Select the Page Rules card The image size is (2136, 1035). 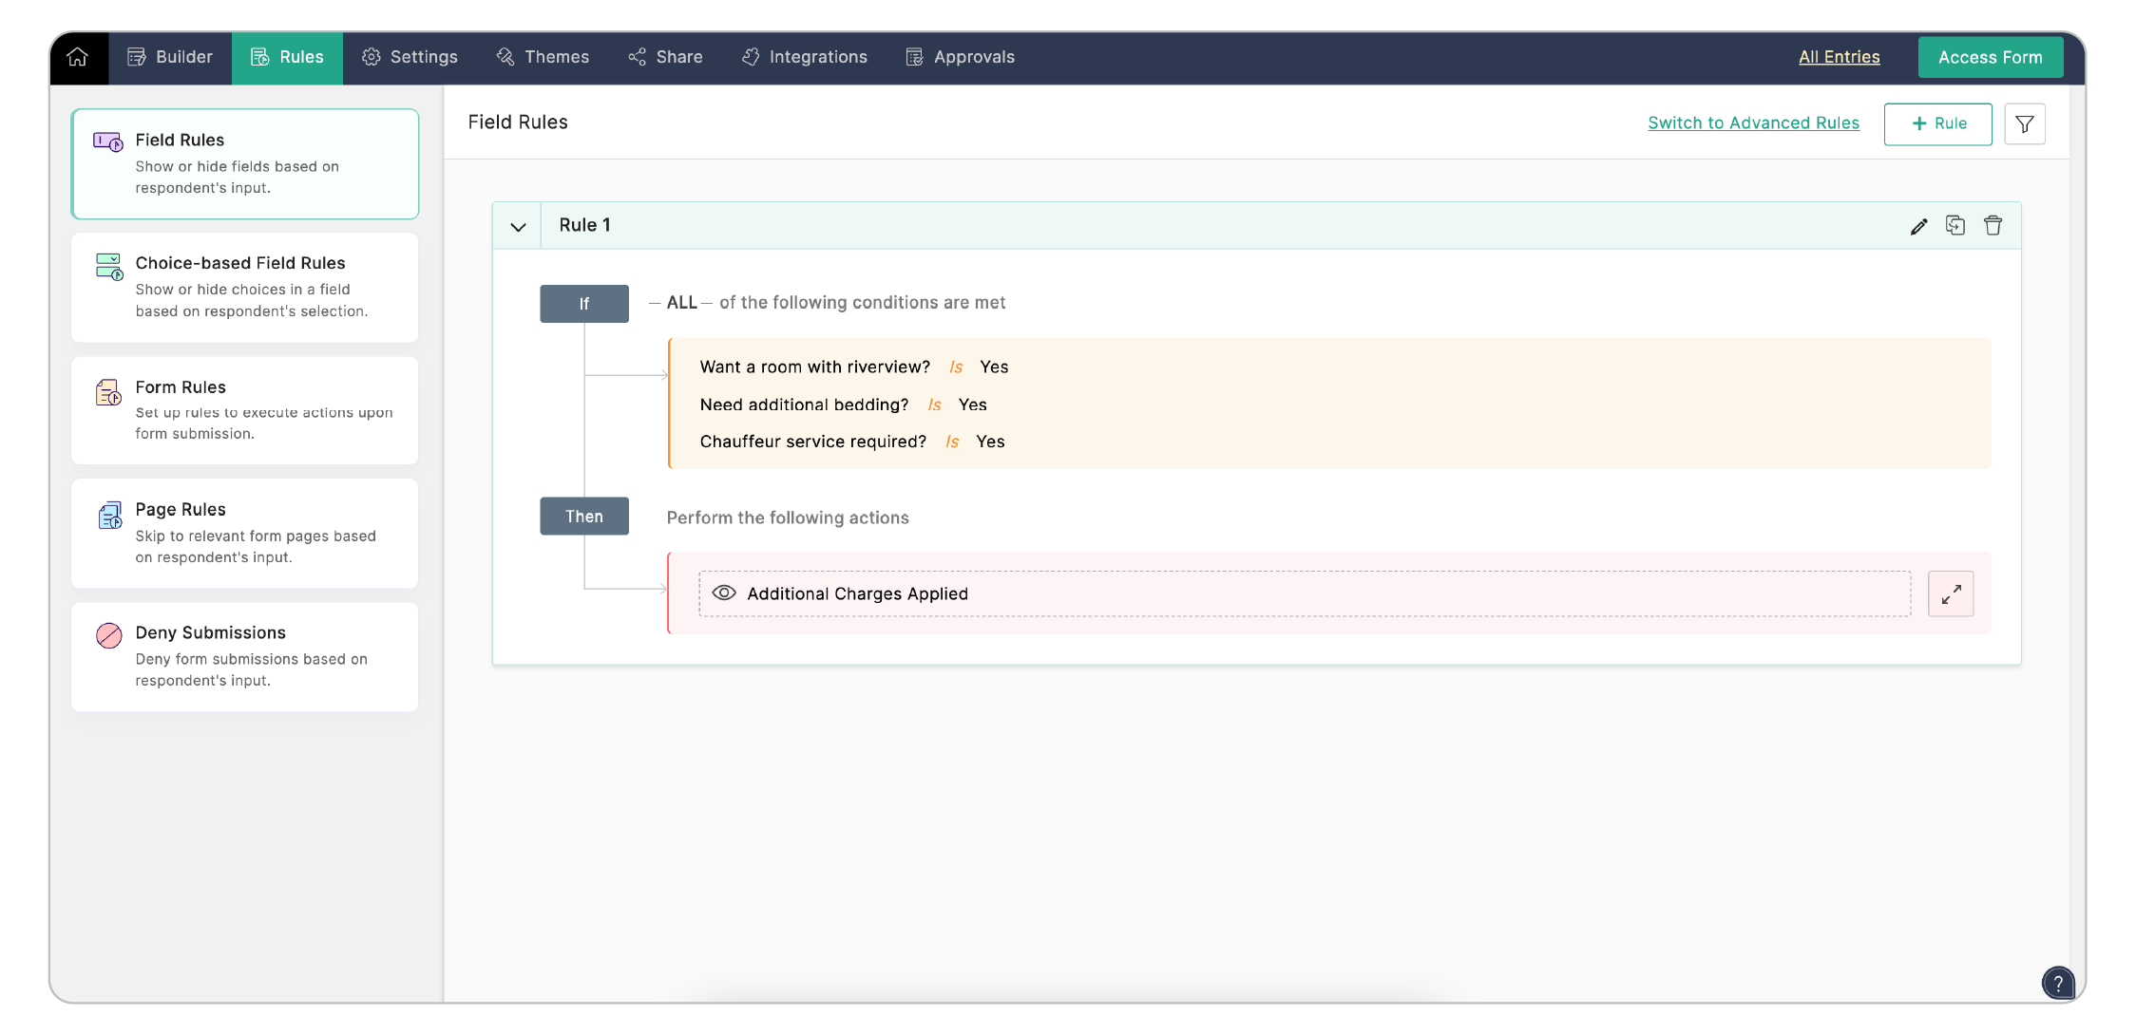coord(244,533)
